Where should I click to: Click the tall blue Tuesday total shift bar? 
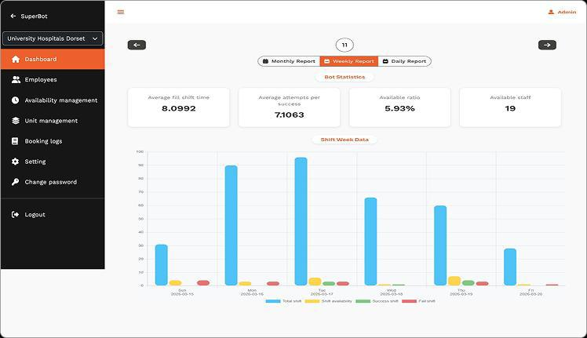301,221
